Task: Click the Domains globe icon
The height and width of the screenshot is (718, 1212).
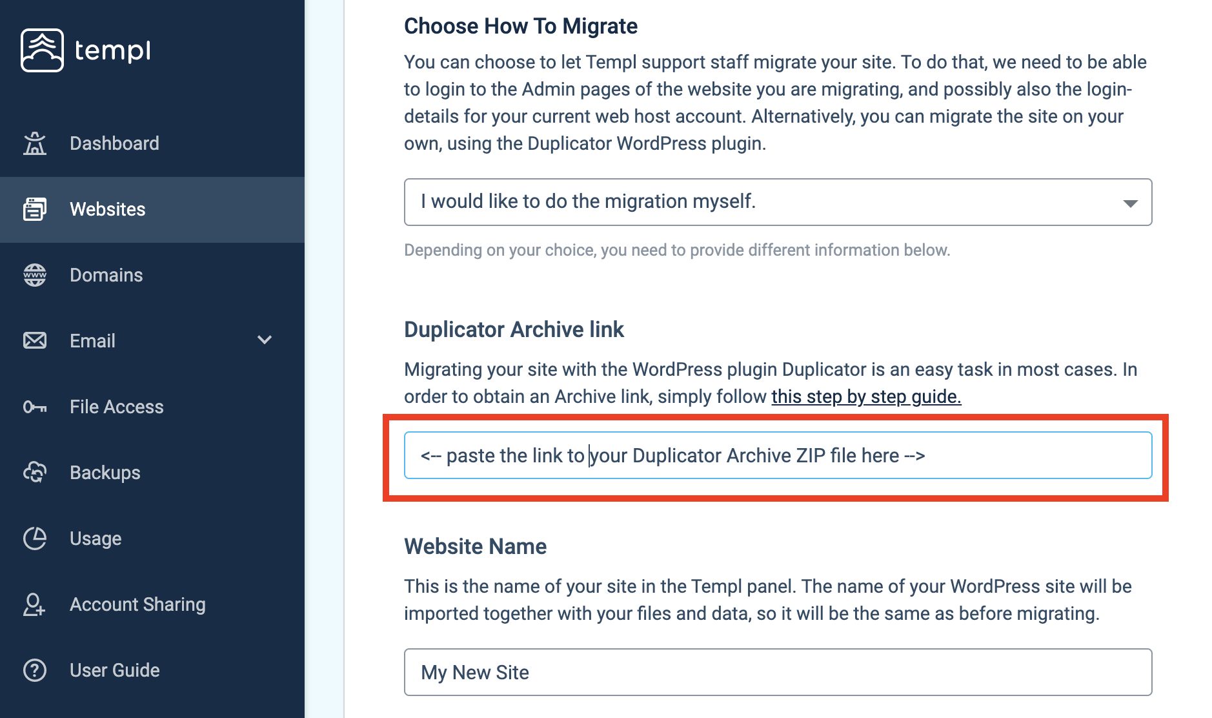Action: click(35, 275)
